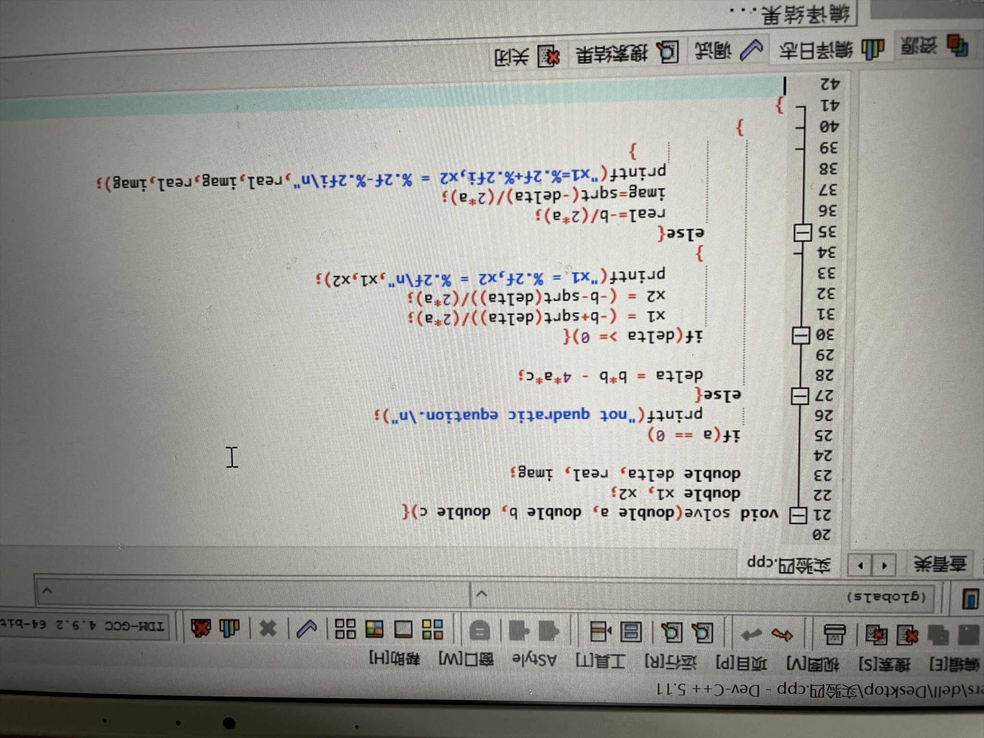Click the delete profiling info red X icon

click(201, 627)
